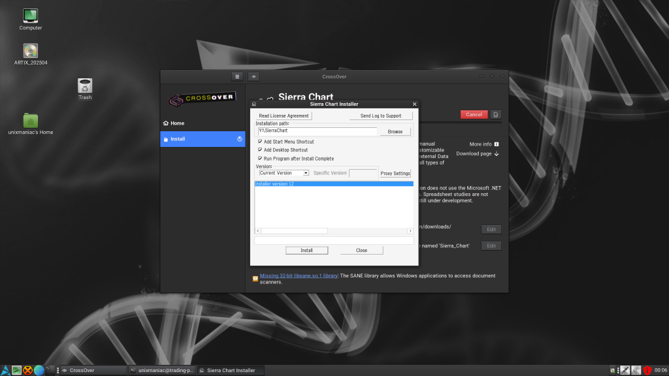
Task: Disable Add Desktop Shortcut
Action: (259, 150)
